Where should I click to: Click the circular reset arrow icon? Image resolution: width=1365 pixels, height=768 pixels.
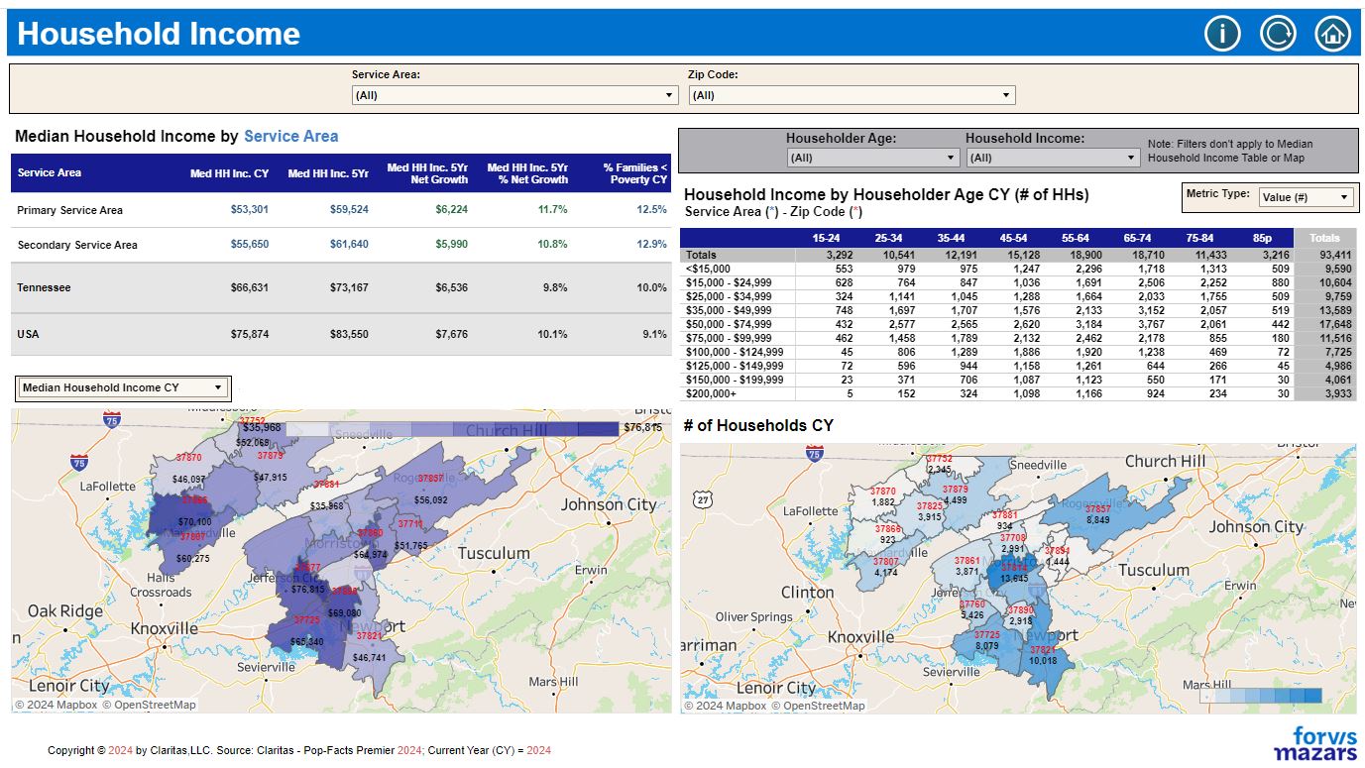1278,34
